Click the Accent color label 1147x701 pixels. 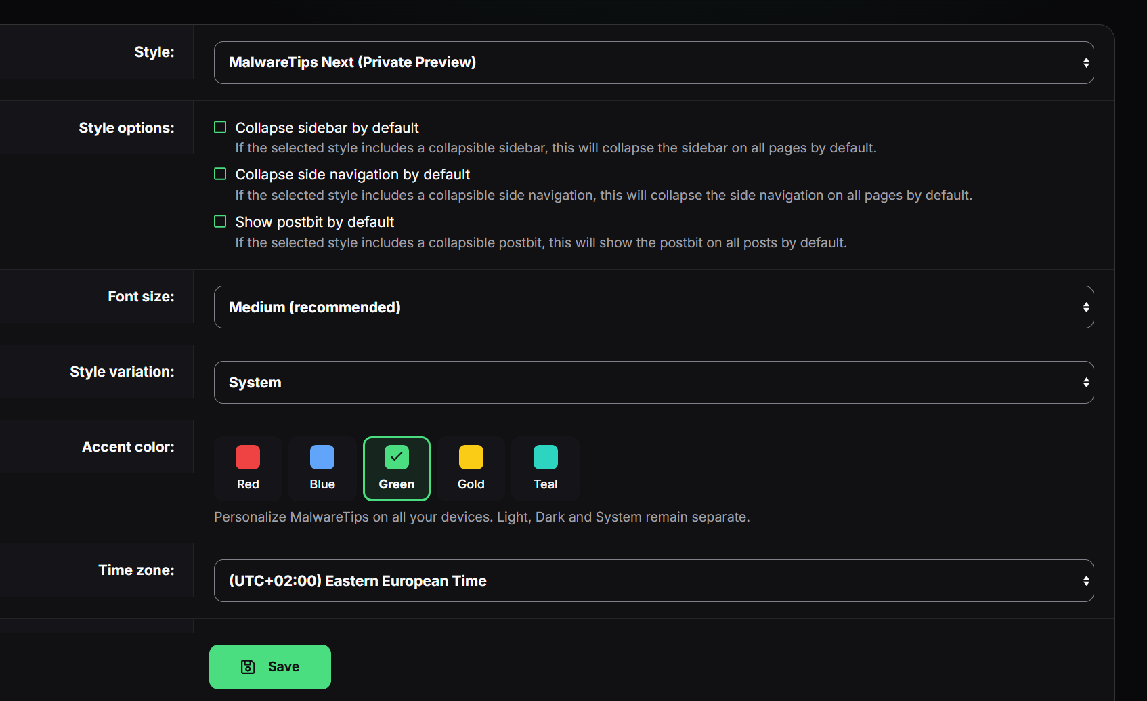(128, 447)
